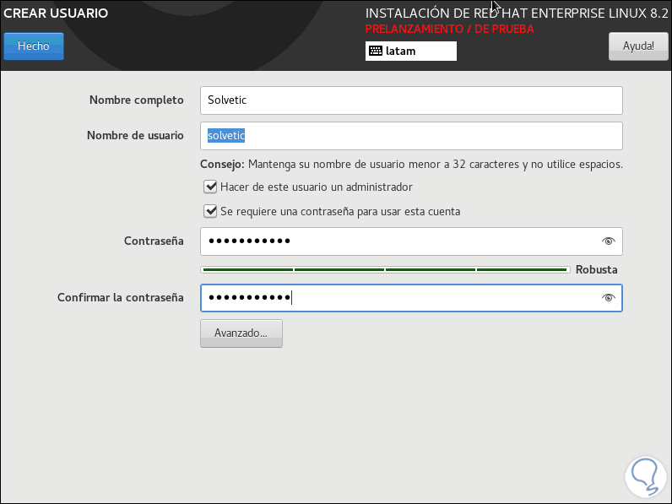Click the Contraseña password field
Image resolution: width=672 pixels, height=504 pixels.
pyautogui.click(x=411, y=241)
